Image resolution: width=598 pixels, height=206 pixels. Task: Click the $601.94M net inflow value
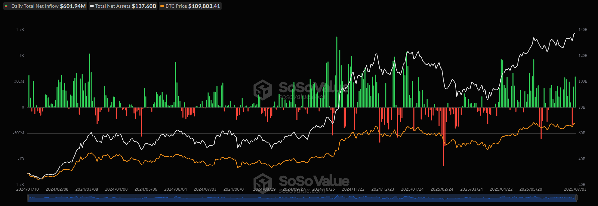[x=73, y=6]
